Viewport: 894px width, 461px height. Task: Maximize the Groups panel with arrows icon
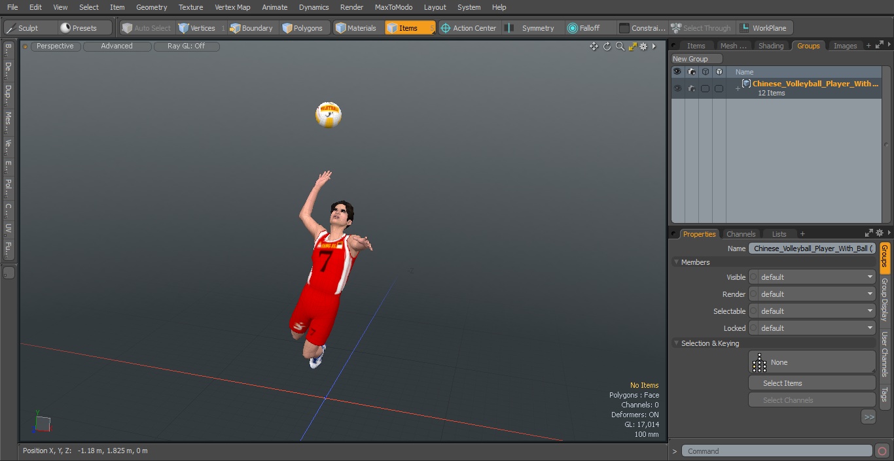[880, 45]
